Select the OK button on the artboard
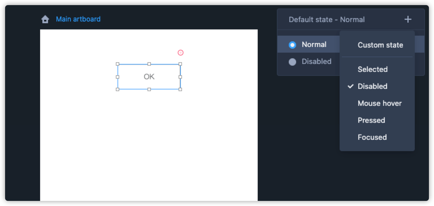 coord(149,77)
